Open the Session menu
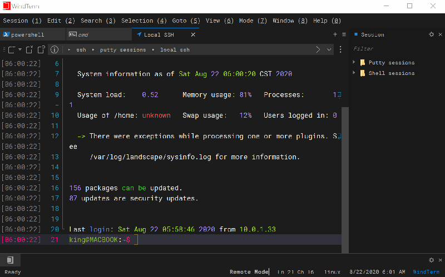This screenshot has width=445, height=277. coord(22,21)
